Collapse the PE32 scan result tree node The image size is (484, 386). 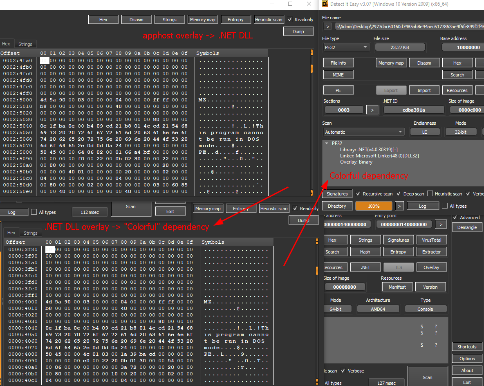point(327,143)
